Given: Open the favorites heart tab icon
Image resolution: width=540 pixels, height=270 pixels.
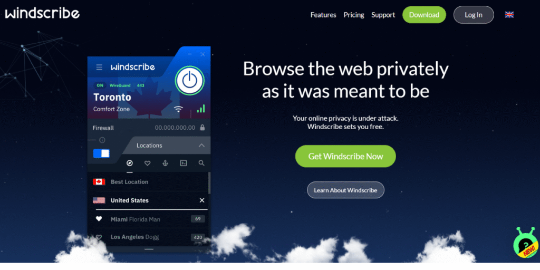Looking at the screenshot, I should coord(148,163).
